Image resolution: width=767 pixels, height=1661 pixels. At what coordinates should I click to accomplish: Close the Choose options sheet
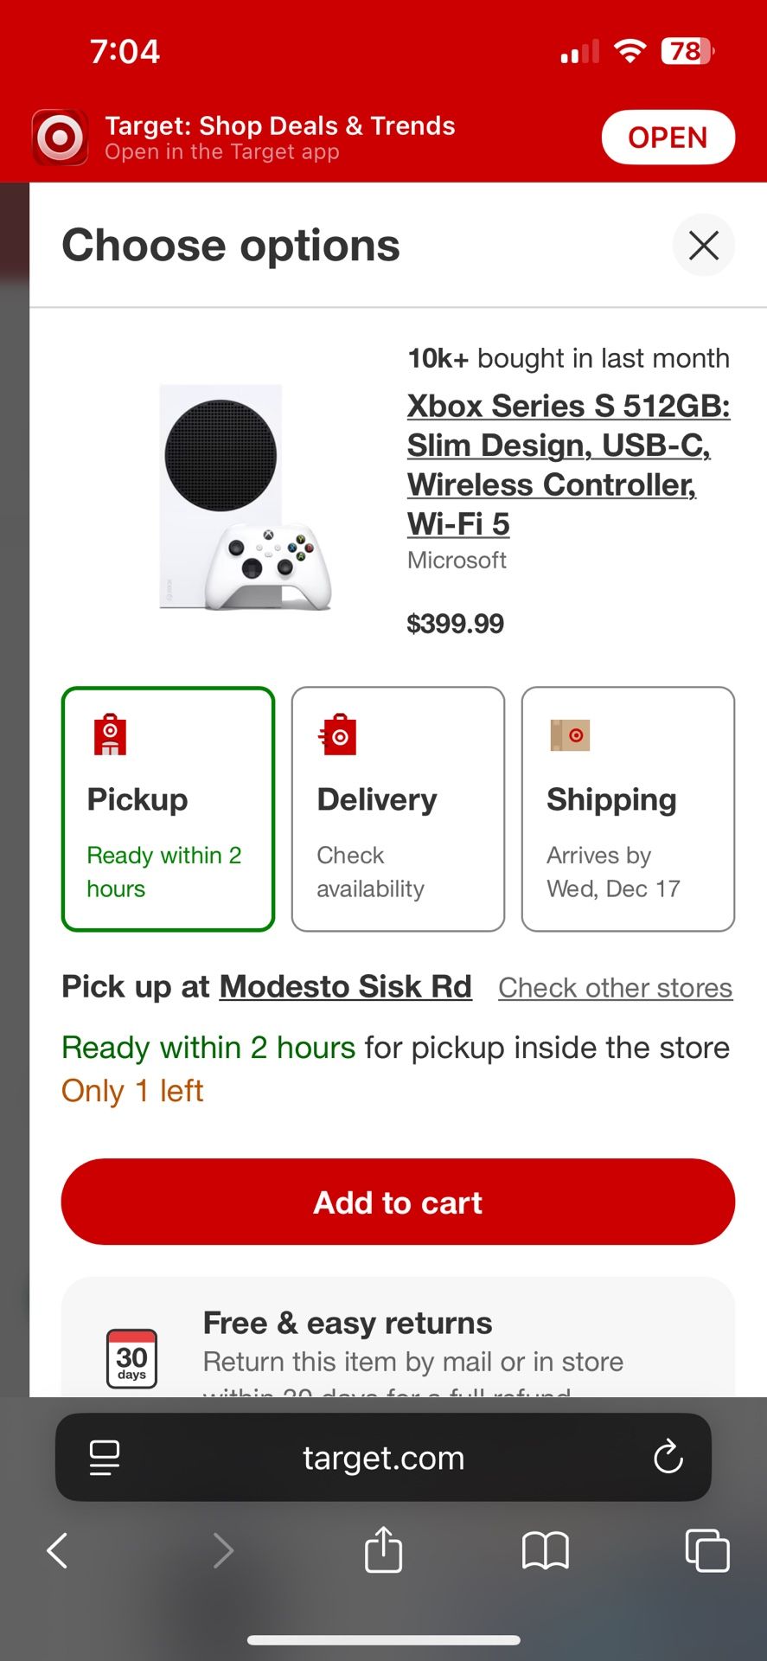pyautogui.click(x=703, y=245)
